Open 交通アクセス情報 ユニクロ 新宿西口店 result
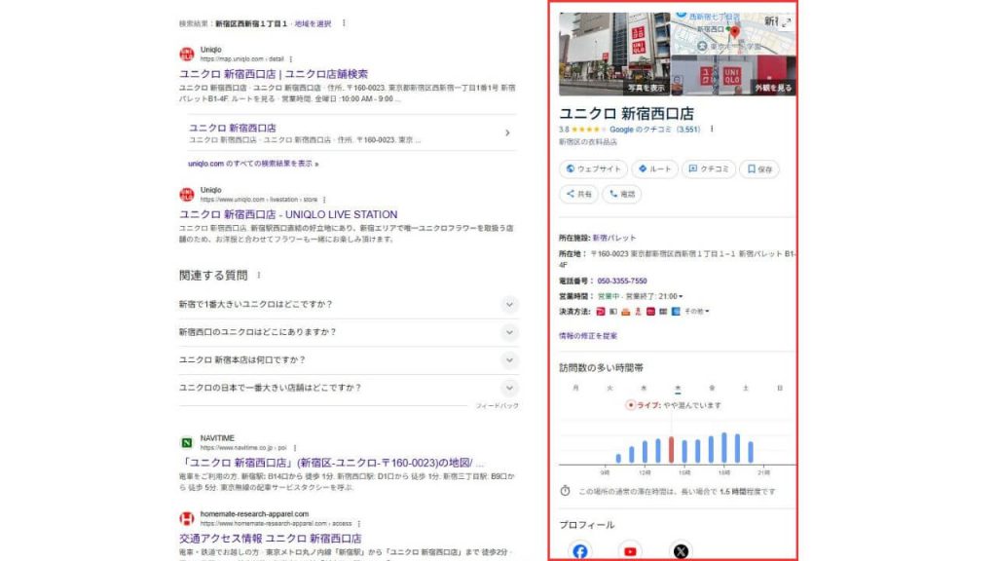The image size is (997, 561). point(271,539)
